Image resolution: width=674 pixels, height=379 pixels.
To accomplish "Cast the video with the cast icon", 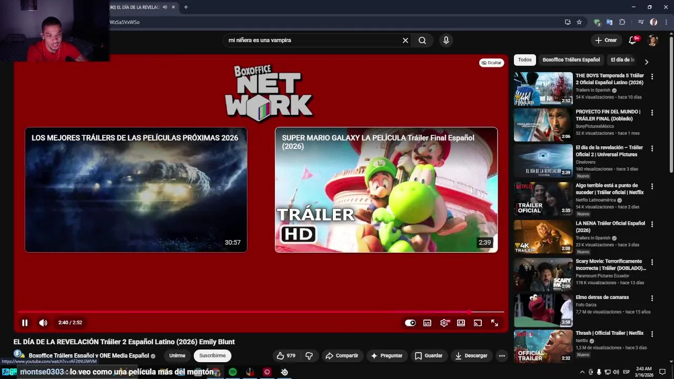I will 478,323.
